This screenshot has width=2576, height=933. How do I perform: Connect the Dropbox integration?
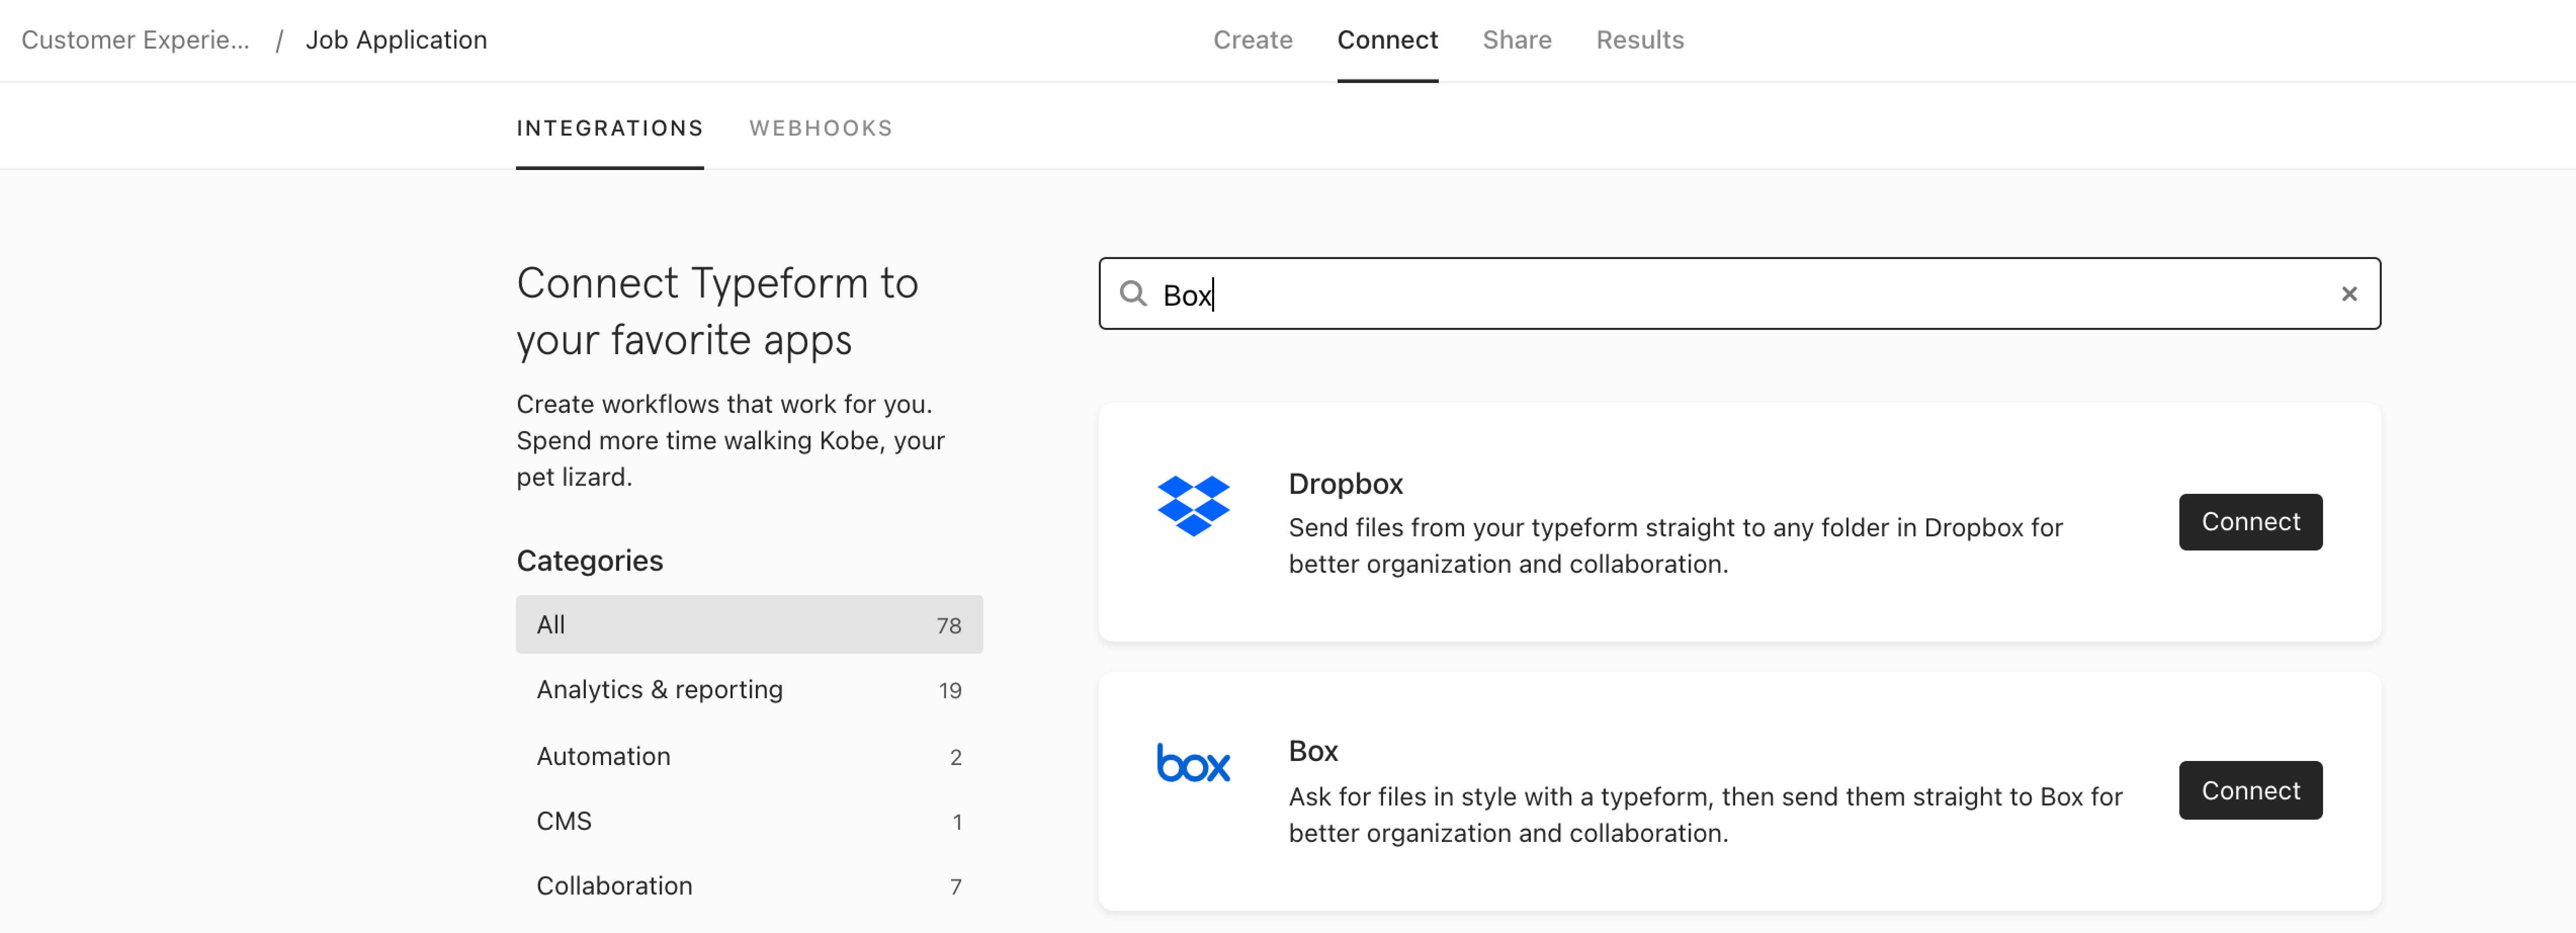coord(2250,521)
